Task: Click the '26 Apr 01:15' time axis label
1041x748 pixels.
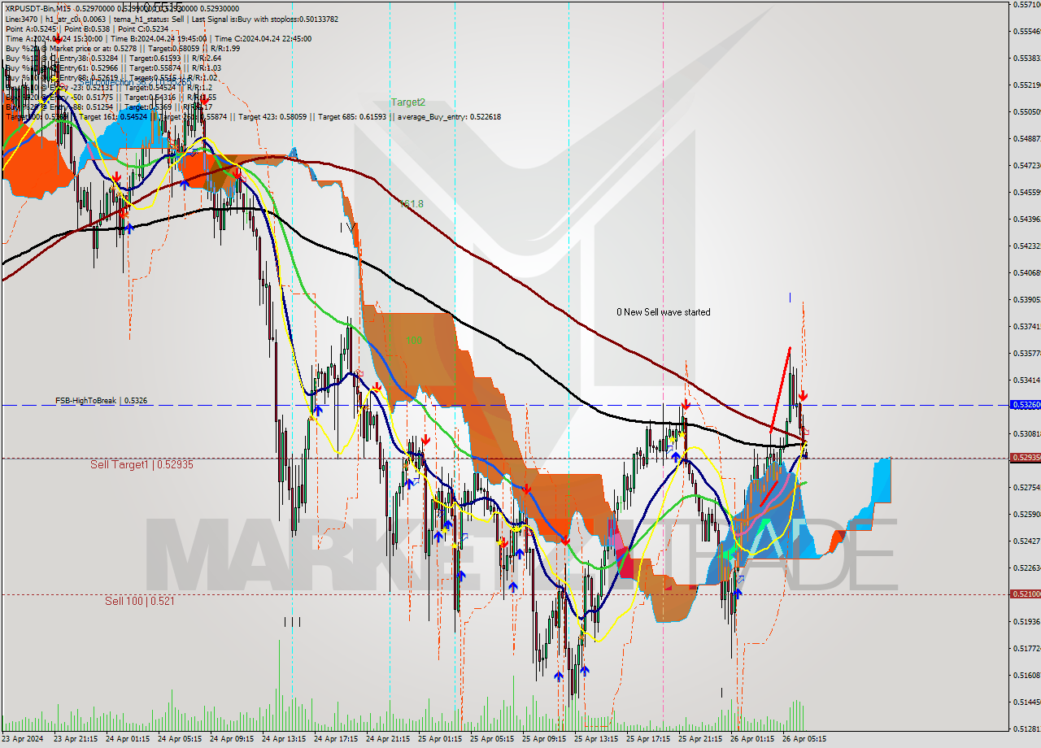Action: coord(754,740)
